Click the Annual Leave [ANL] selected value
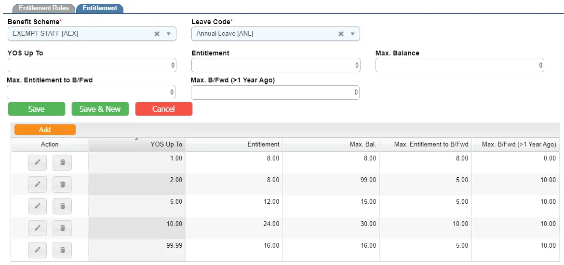Image resolution: width=564 pixels, height=265 pixels. 225,34
